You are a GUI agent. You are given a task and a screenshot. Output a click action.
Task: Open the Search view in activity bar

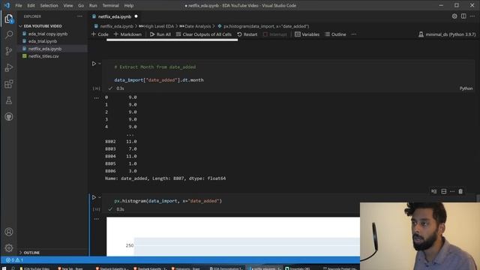point(9,34)
